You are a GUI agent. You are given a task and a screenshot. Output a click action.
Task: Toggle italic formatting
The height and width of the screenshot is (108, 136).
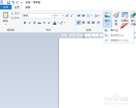(30, 23)
